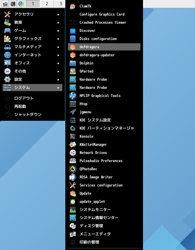Expand the 設定 submenu arrow

click(x=58, y=79)
